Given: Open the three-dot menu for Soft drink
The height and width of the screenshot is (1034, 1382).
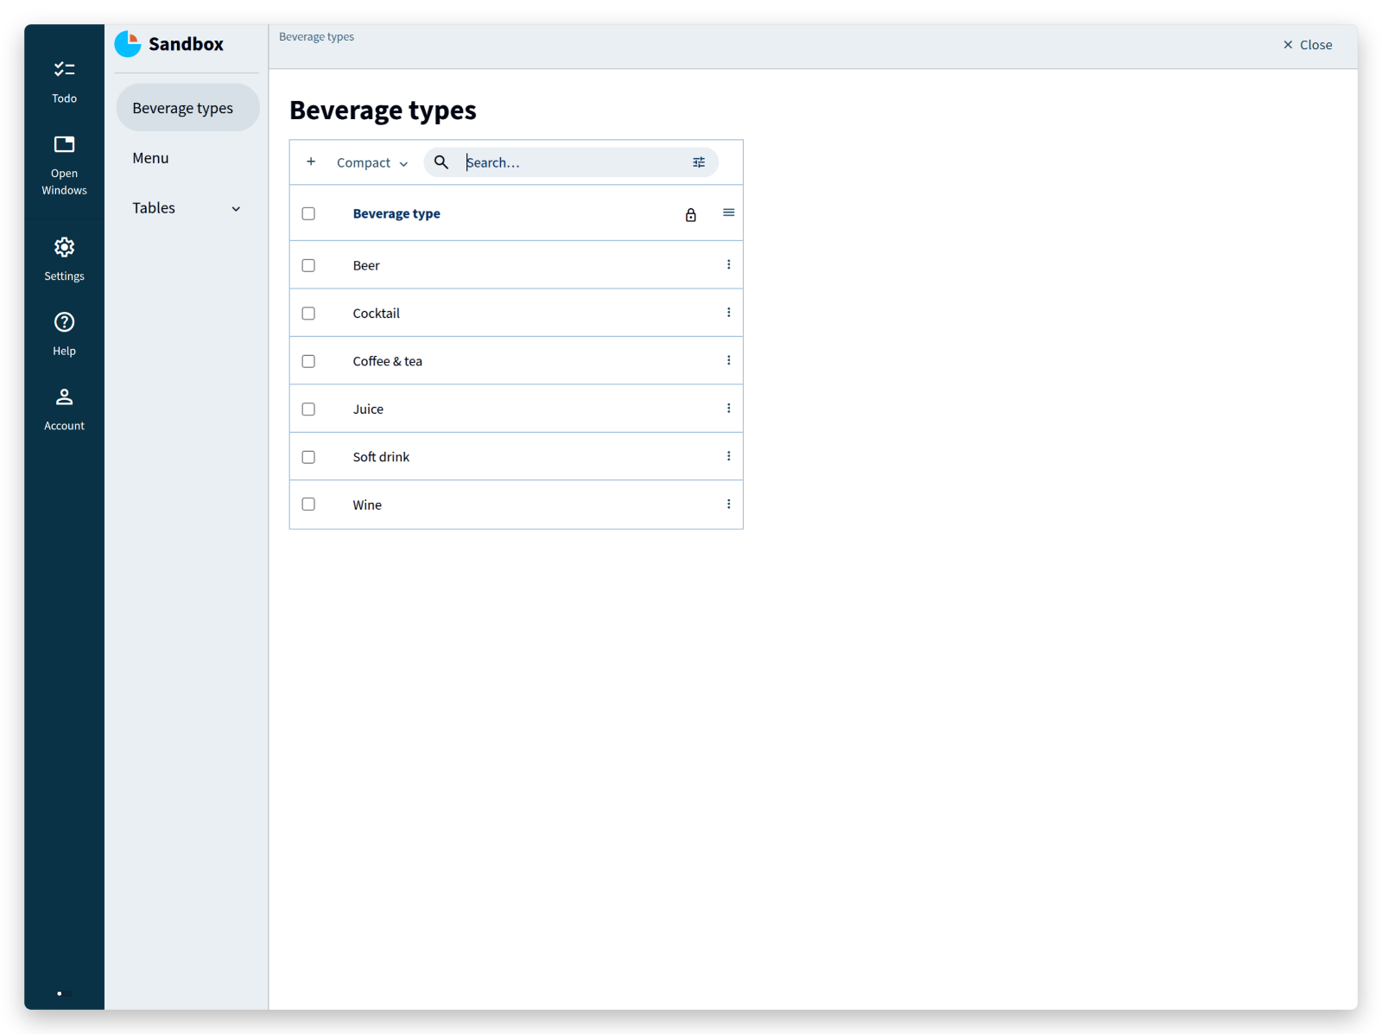Looking at the screenshot, I should coord(729,456).
